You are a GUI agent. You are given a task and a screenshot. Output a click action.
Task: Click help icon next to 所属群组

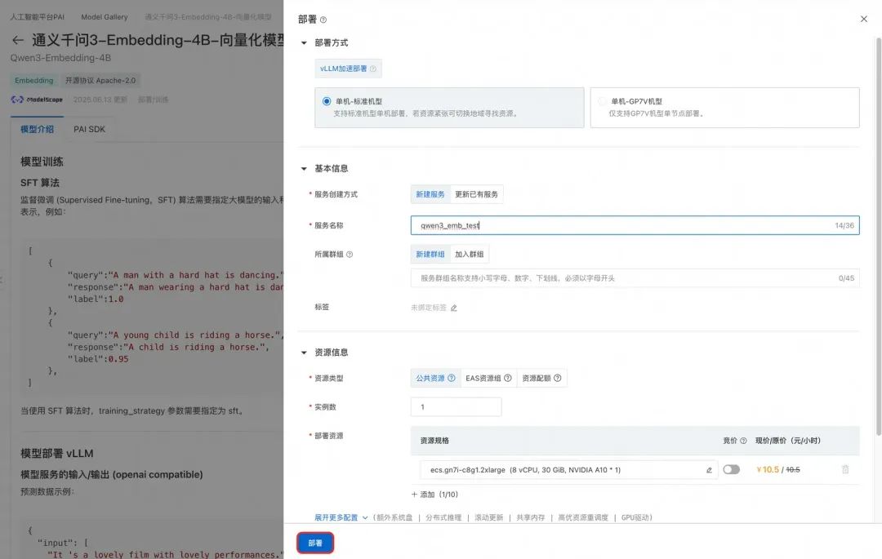tap(350, 255)
